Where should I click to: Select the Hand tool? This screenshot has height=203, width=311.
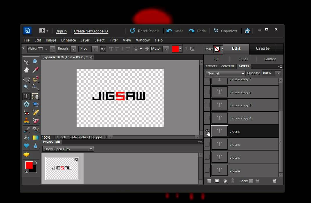coord(26,70)
